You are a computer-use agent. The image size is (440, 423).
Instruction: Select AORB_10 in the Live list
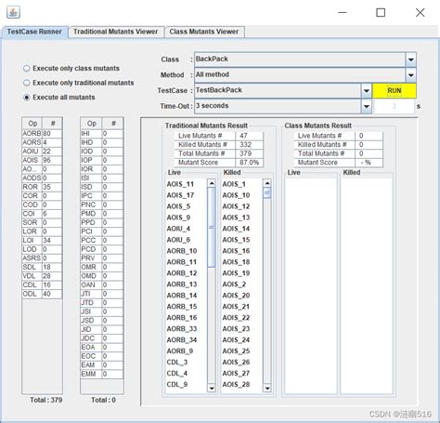pos(182,251)
